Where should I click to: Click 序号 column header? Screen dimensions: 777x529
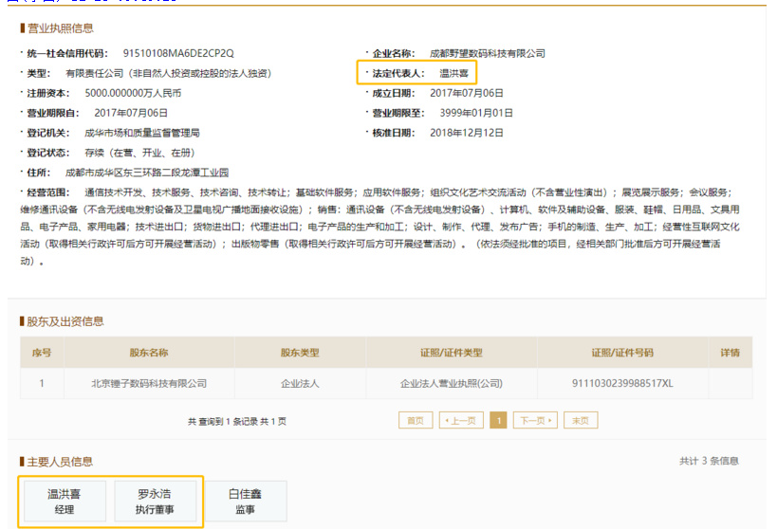(x=42, y=353)
